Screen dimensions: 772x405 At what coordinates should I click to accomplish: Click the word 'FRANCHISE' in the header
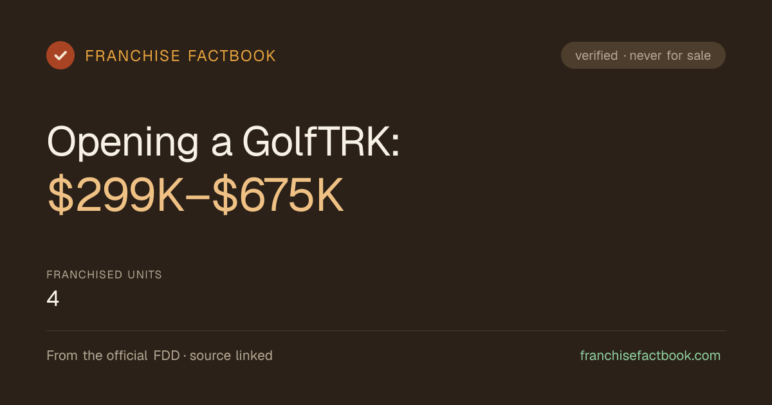coord(133,56)
